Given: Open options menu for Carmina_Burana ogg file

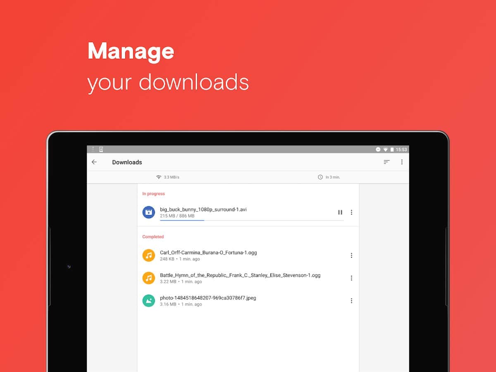Looking at the screenshot, I should point(351,255).
